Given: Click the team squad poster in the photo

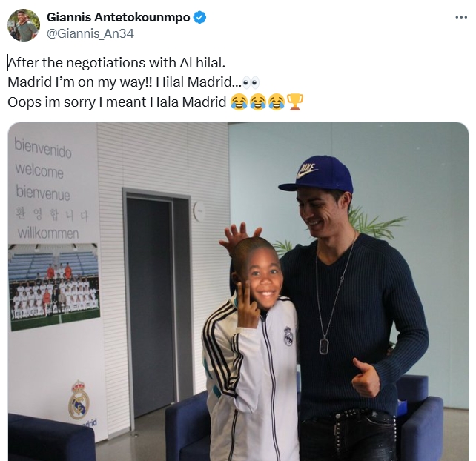Looking at the screenshot, I should (x=54, y=286).
